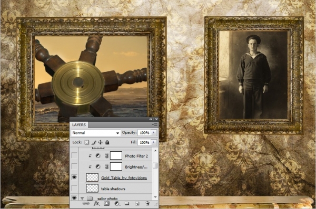Create a new group folder
The image size is (316, 209).
(x=127, y=203)
